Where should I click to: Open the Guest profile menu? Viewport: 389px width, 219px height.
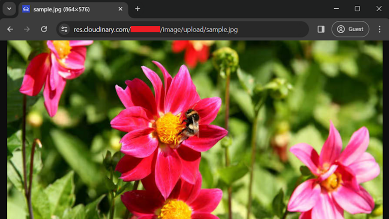click(350, 29)
